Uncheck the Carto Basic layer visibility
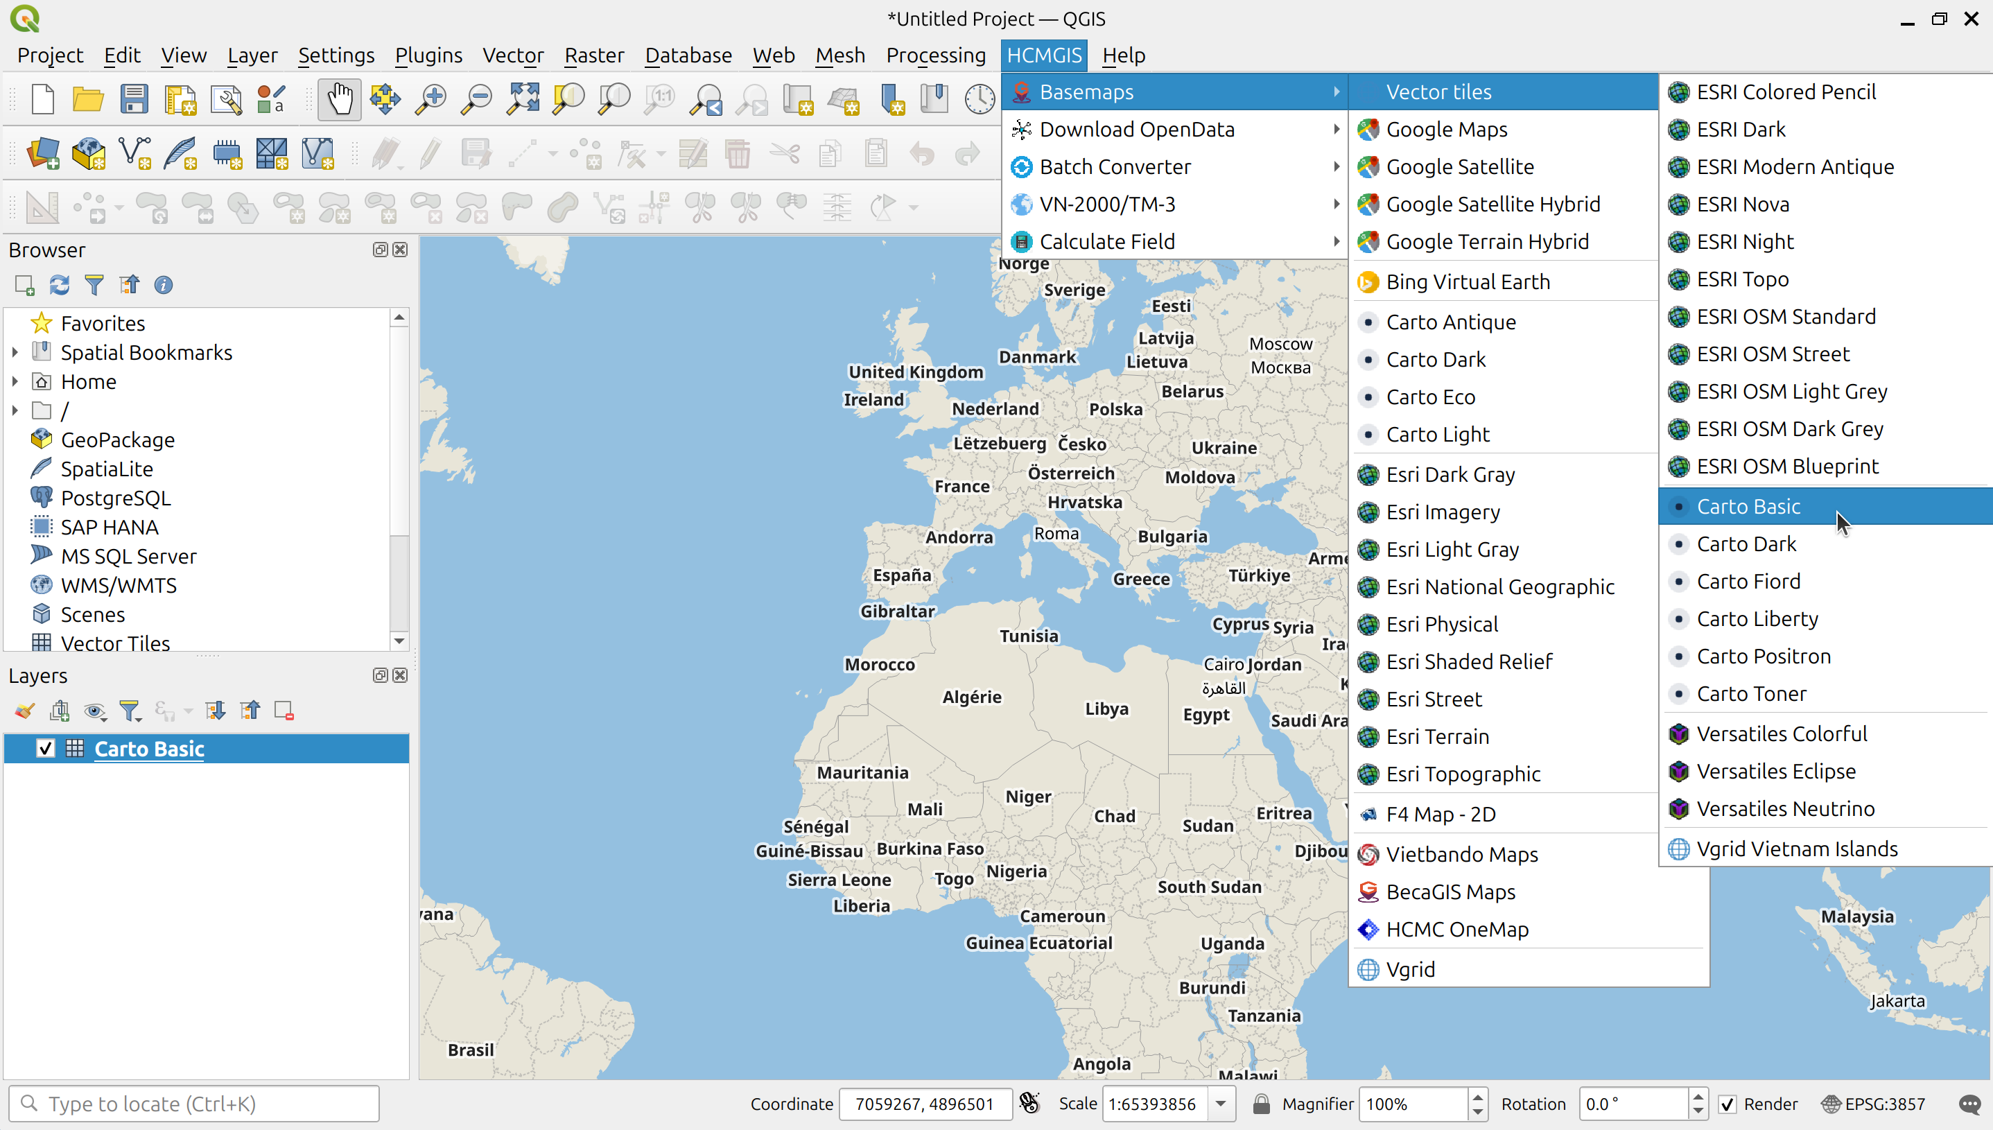Viewport: 1993px width, 1130px height. pyautogui.click(x=46, y=748)
